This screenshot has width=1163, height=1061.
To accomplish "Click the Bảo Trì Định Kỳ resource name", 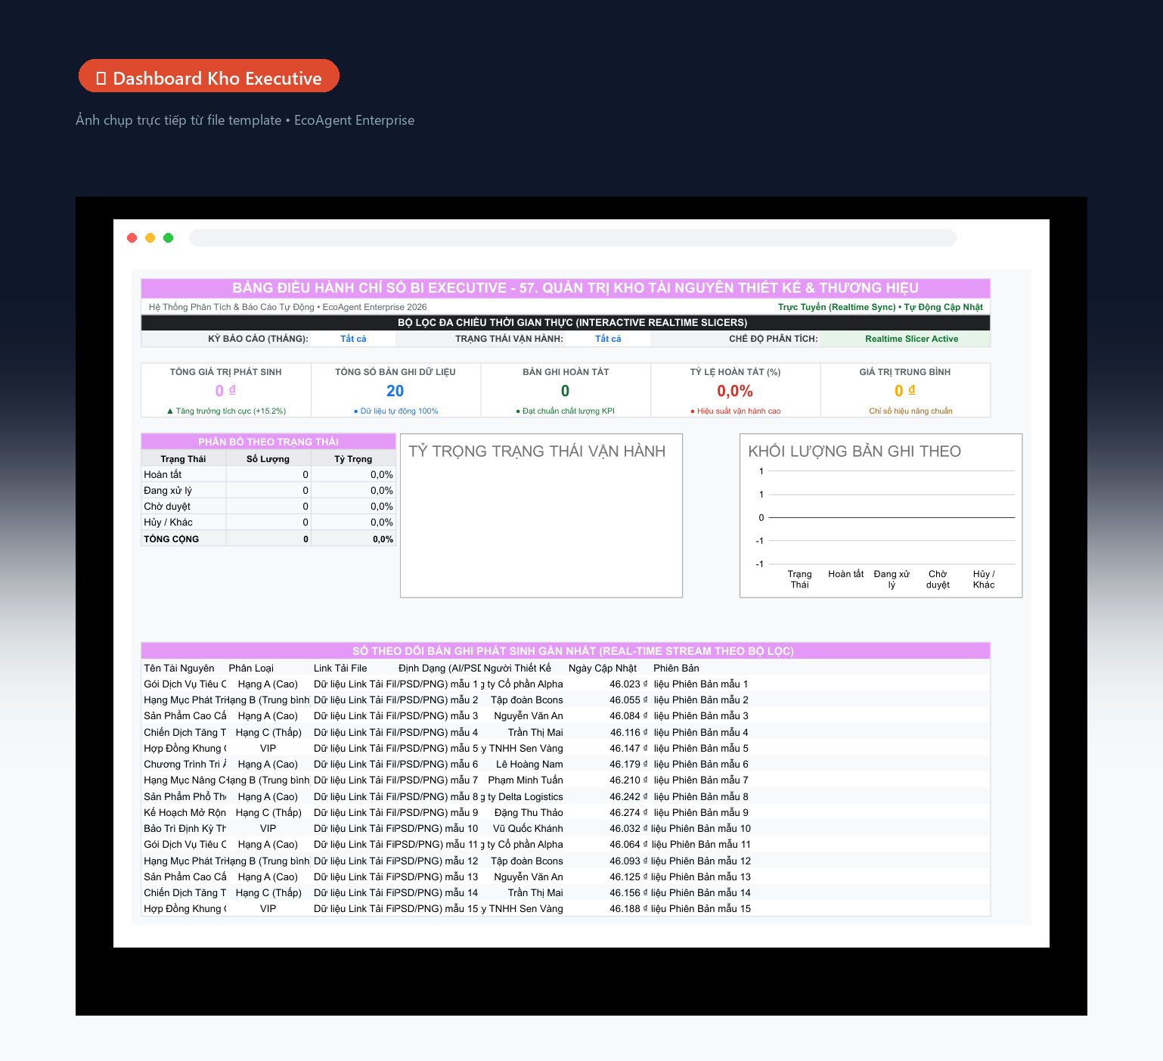I will [x=185, y=829].
